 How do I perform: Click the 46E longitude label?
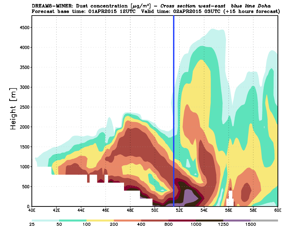point(106,210)
